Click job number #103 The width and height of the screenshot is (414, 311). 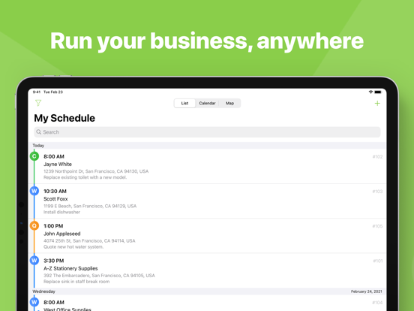pos(377,192)
